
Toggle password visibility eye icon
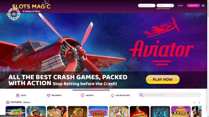(x=172, y=6)
